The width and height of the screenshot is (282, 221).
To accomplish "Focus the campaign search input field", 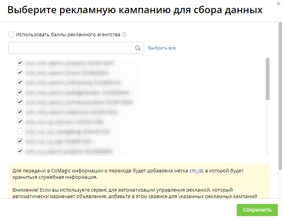I will click(72, 48).
